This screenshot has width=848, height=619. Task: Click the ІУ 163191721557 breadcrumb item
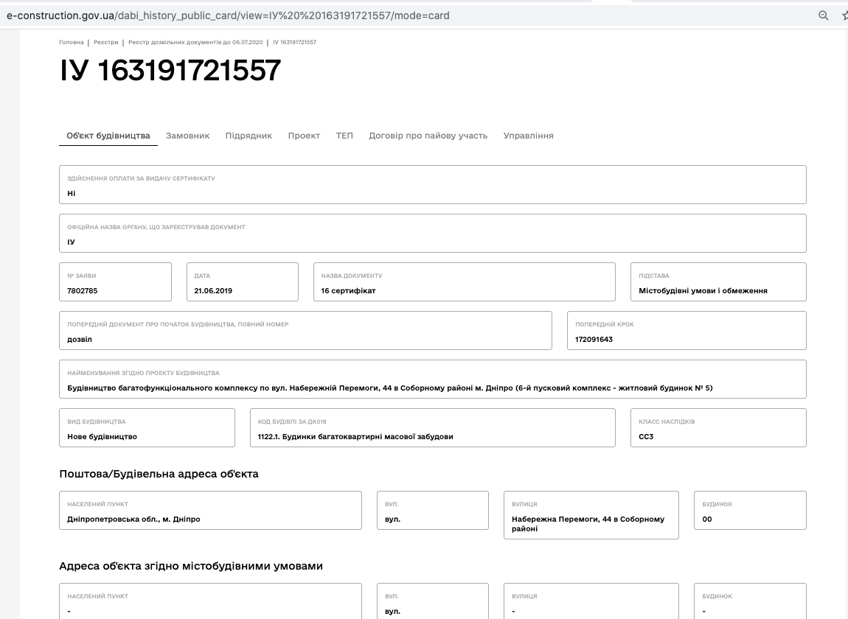click(x=294, y=42)
